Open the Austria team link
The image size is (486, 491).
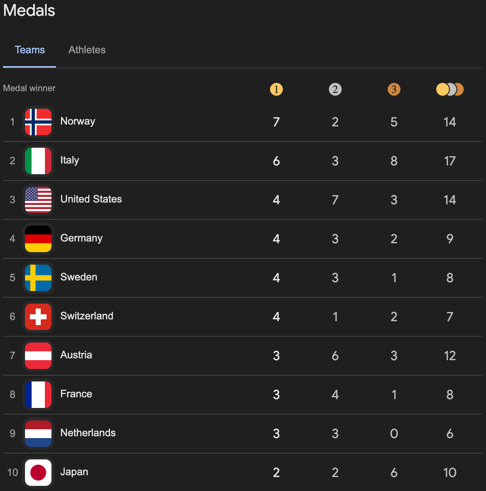76,355
